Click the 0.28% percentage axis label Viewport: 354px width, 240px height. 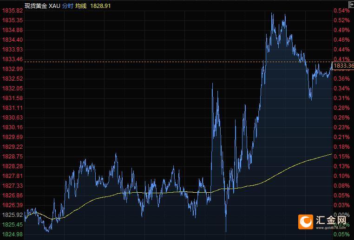click(x=341, y=108)
